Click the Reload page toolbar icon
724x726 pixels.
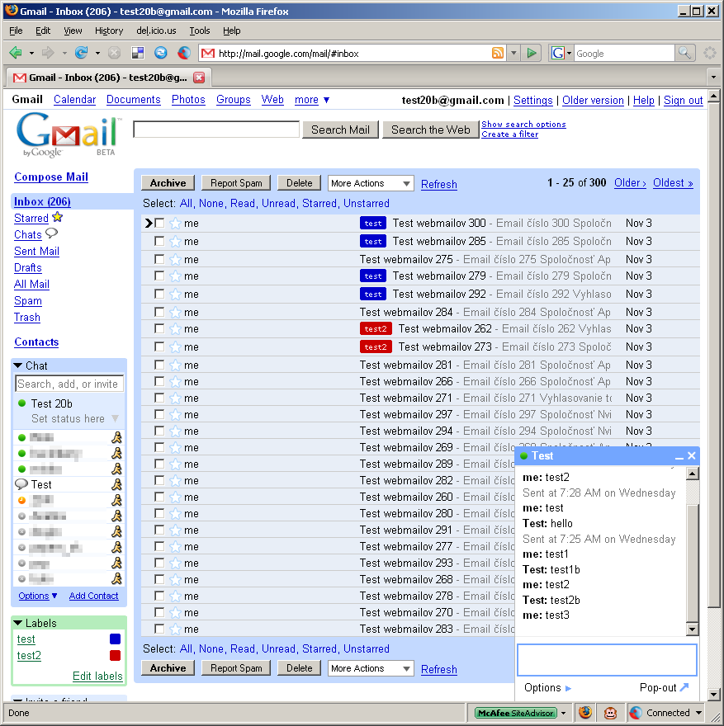(x=82, y=54)
